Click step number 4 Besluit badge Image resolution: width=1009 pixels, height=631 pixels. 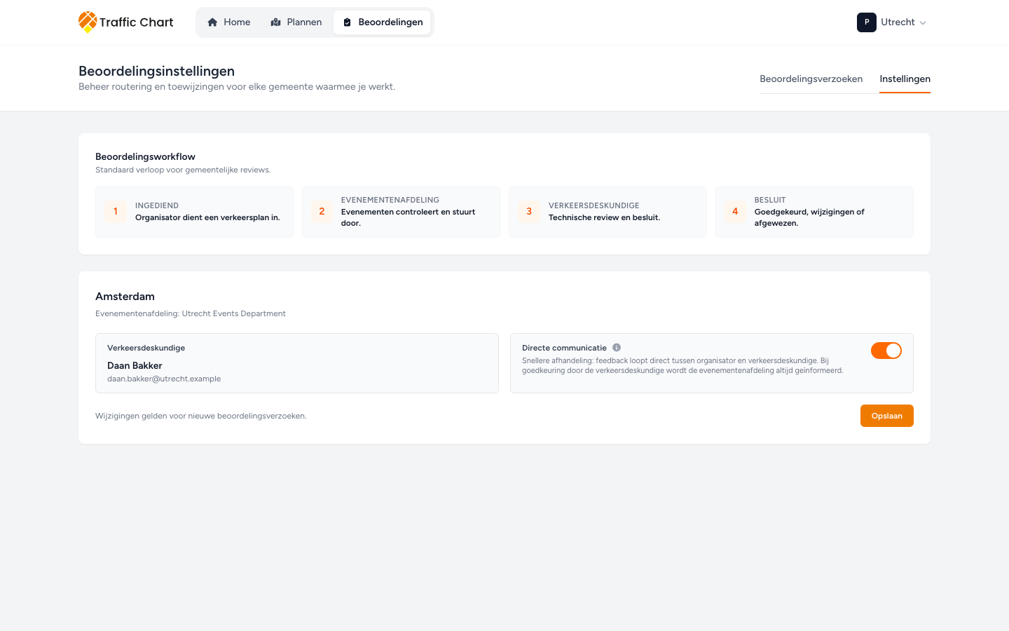(x=735, y=212)
